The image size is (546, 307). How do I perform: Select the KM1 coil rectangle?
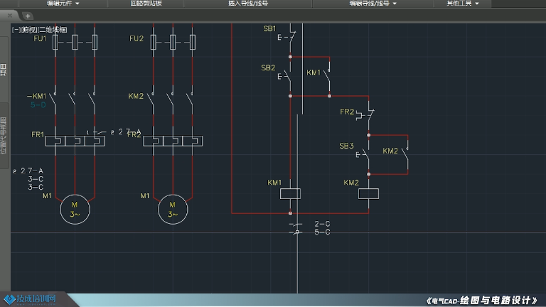click(x=290, y=193)
